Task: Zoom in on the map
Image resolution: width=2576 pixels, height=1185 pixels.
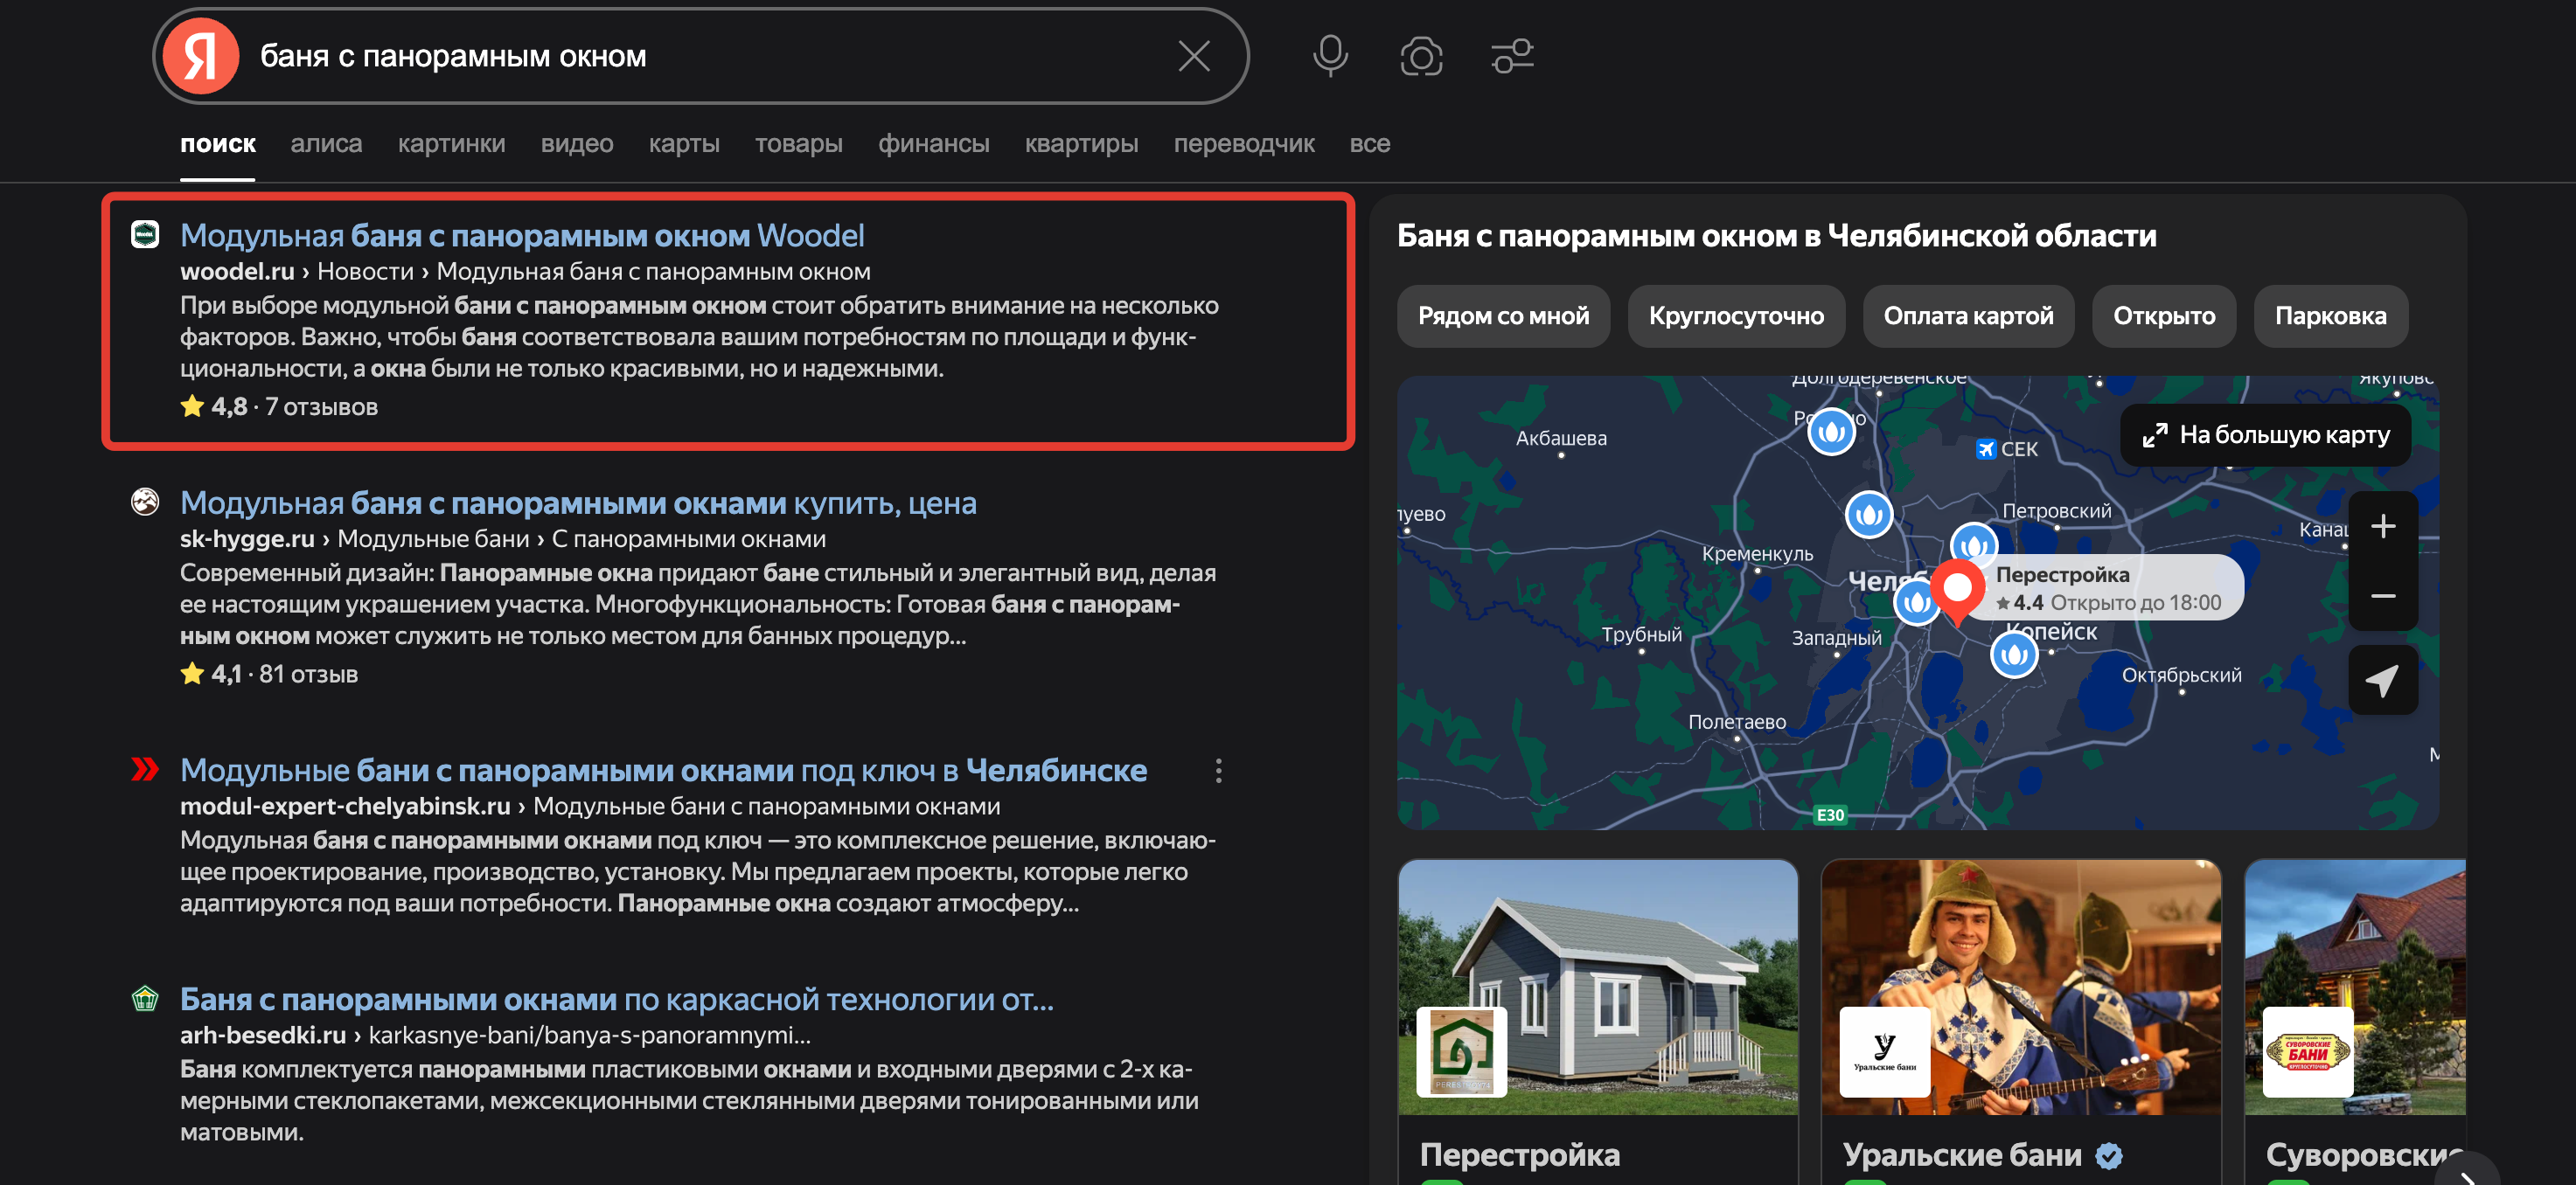Action: (2384, 527)
